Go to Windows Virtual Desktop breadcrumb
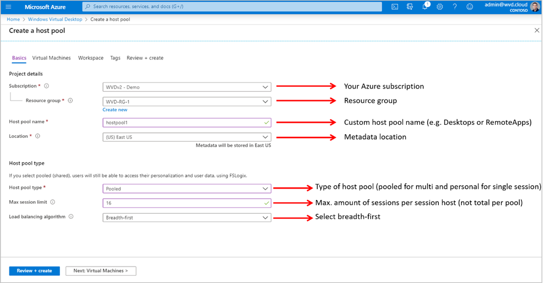This screenshot has width=550, height=283. click(55, 19)
